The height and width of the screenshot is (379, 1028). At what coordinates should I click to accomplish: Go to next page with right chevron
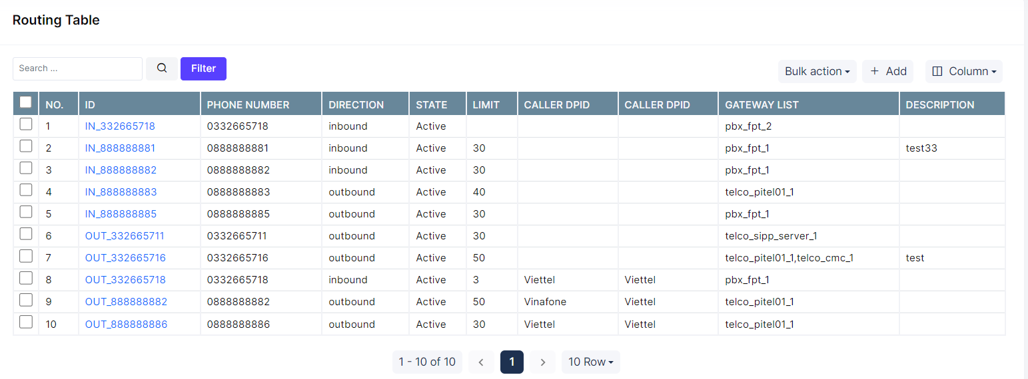[543, 362]
